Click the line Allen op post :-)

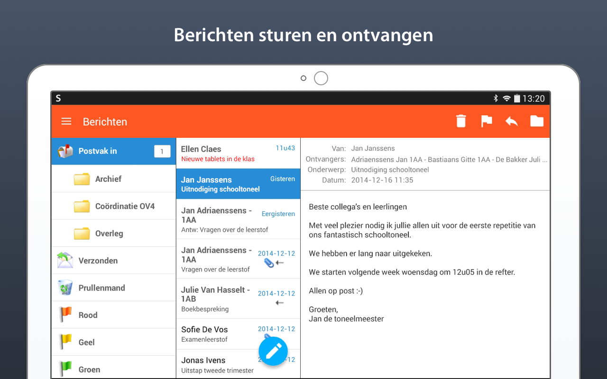(x=336, y=291)
